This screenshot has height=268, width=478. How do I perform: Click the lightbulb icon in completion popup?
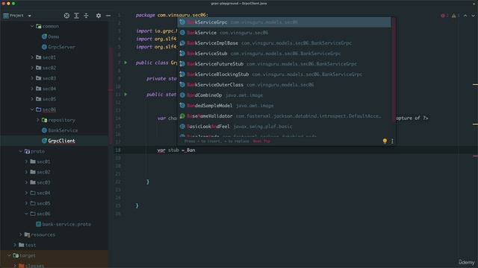[385, 141]
